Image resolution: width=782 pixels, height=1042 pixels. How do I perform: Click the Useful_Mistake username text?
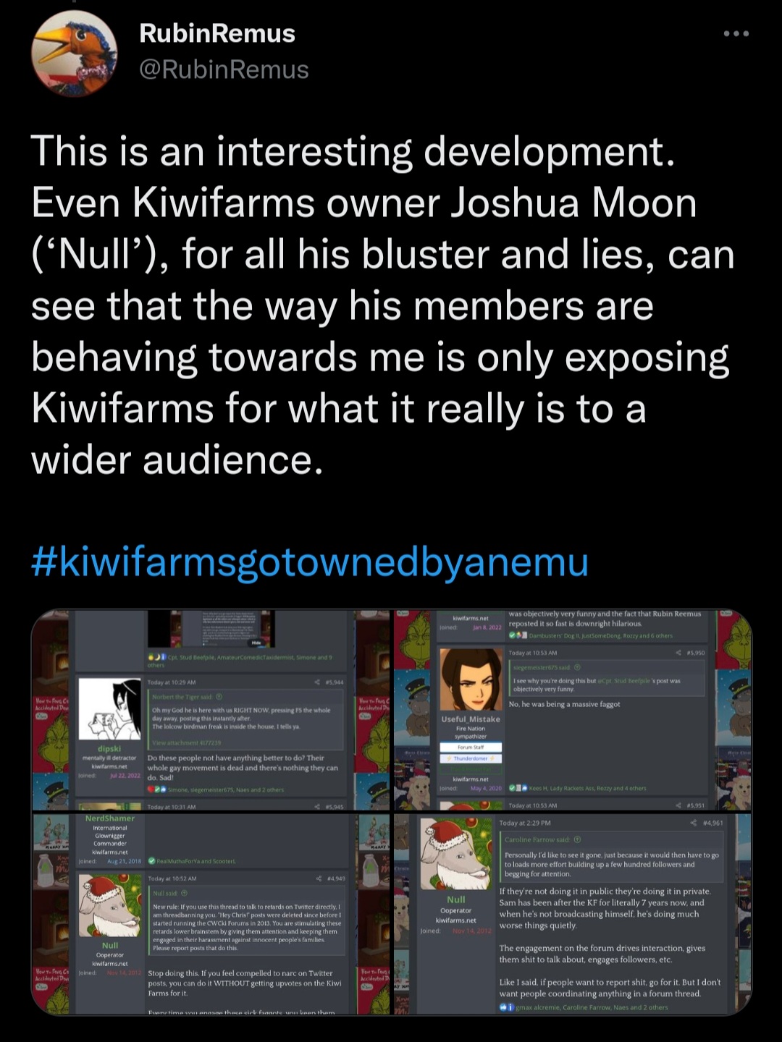(471, 719)
